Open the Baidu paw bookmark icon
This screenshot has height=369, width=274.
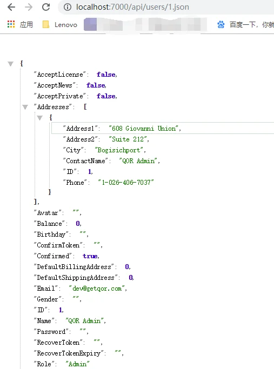pyautogui.click(x=221, y=24)
